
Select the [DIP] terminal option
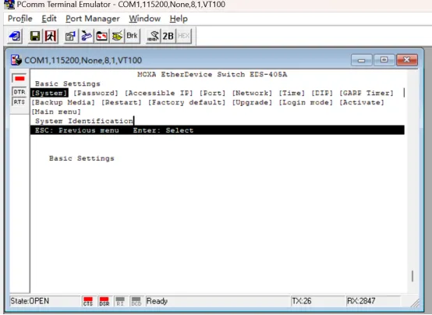(x=322, y=93)
